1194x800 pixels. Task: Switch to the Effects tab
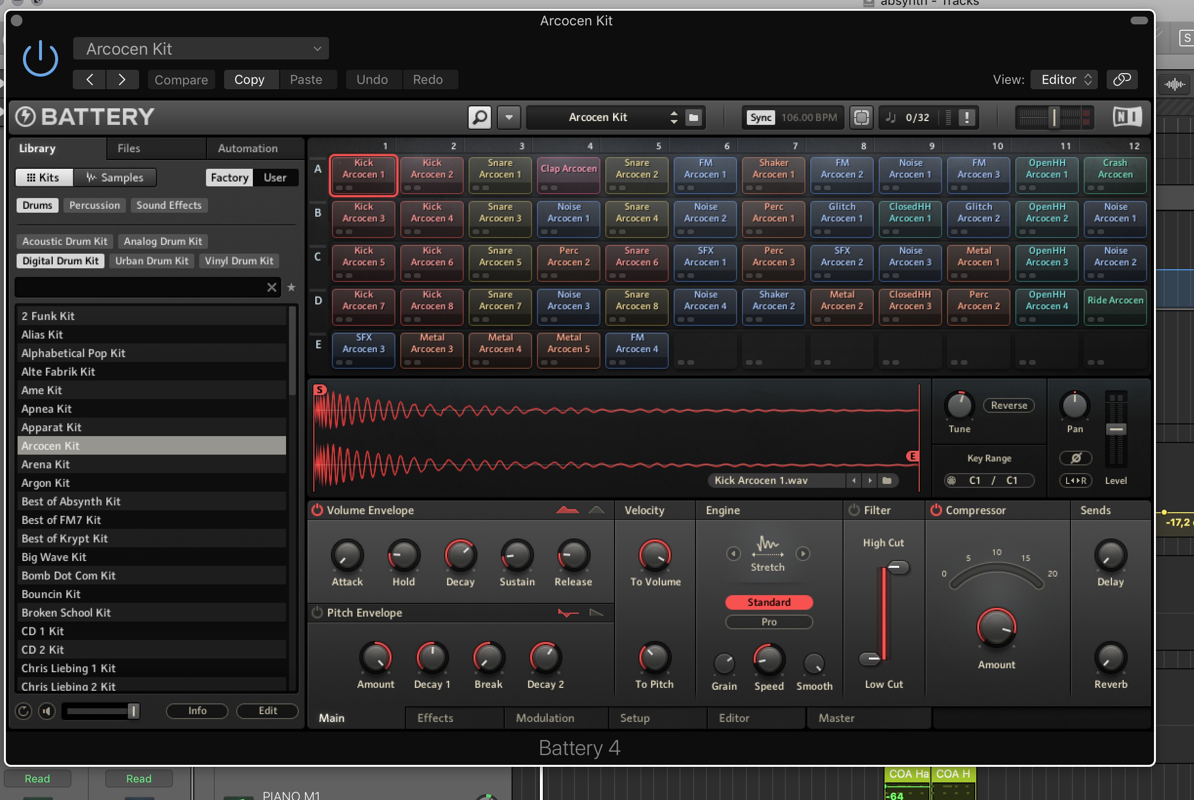tap(435, 718)
